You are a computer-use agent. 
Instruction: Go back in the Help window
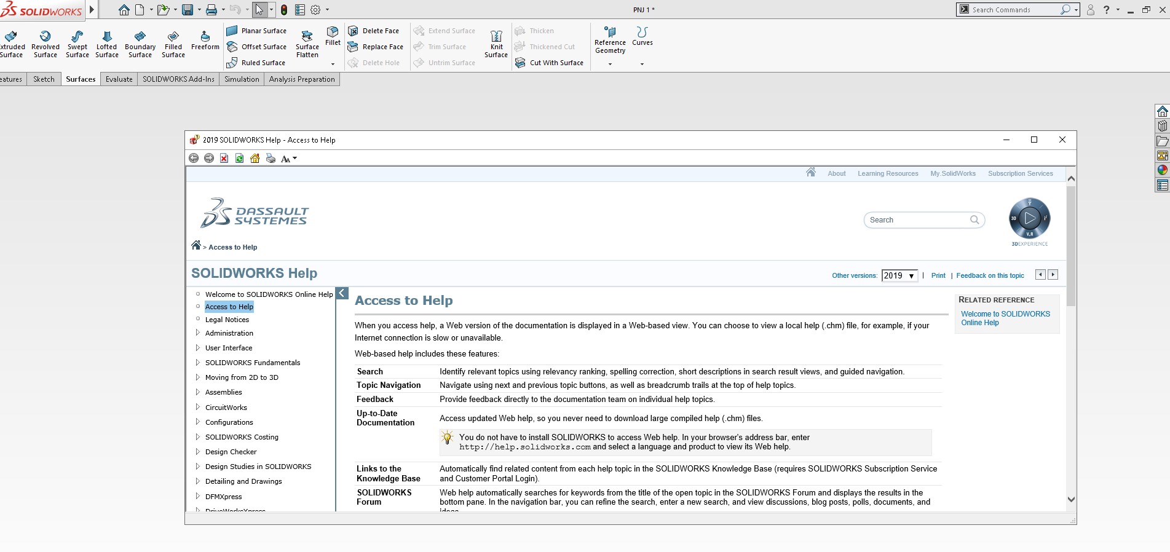pyautogui.click(x=194, y=159)
